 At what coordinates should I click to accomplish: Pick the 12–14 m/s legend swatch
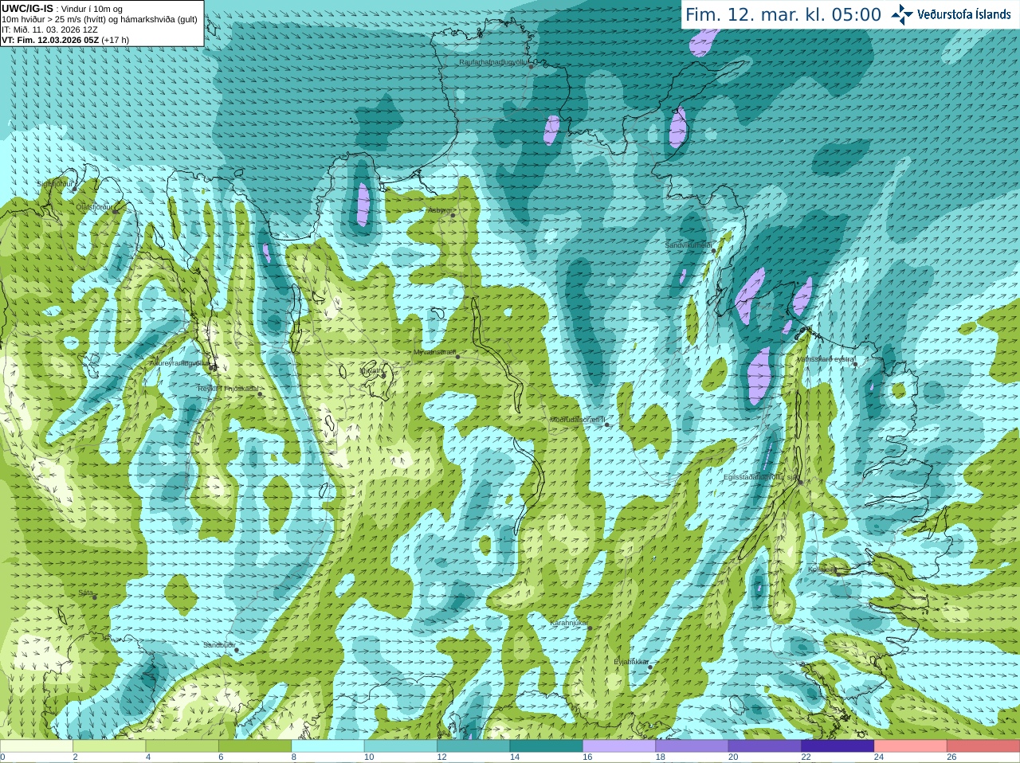pyautogui.click(x=473, y=746)
